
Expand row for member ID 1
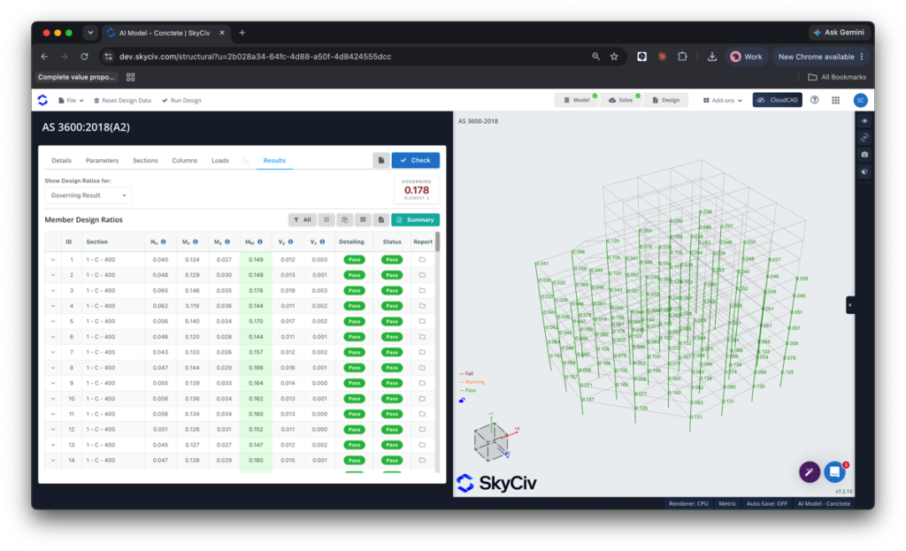pyautogui.click(x=53, y=259)
